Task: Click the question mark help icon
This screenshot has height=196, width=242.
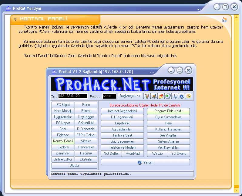Action: pyautogui.click(x=182, y=96)
